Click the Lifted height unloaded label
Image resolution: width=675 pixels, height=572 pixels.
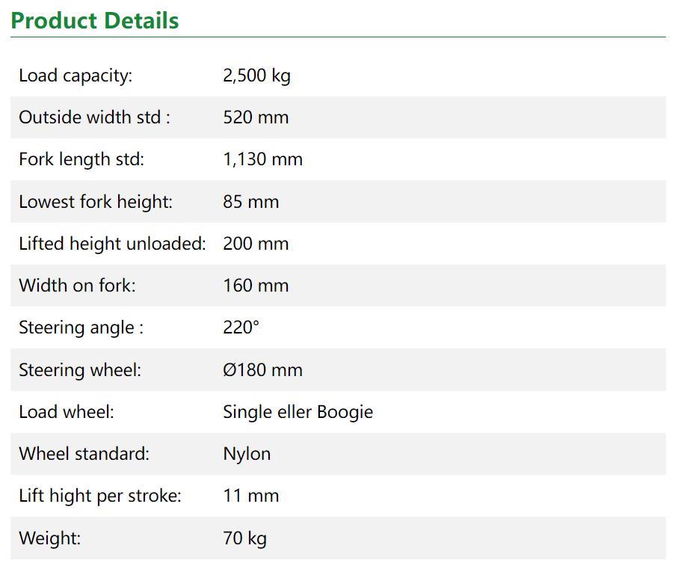click(x=112, y=244)
